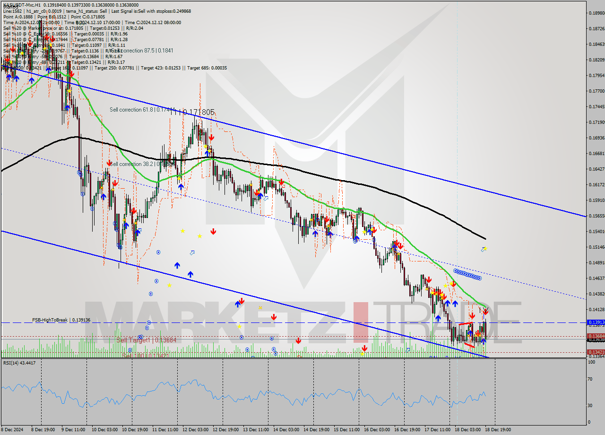Click the row of blue circle markers
This screenshot has height=435, width=605.
[467, 275]
